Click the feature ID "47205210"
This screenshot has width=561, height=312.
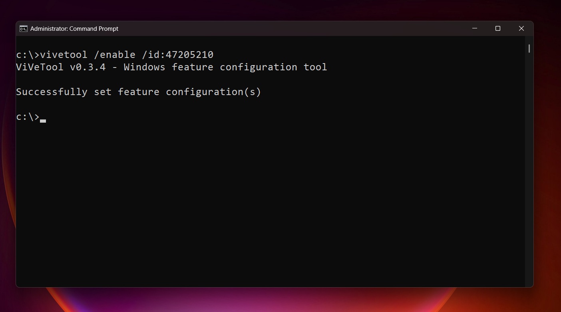click(x=189, y=55)
